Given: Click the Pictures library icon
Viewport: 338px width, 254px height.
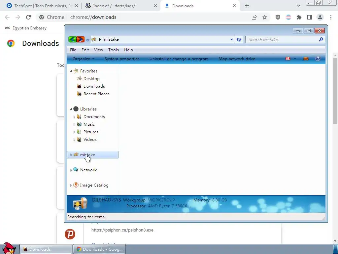Looking at the screenshot, I should 79,132.
